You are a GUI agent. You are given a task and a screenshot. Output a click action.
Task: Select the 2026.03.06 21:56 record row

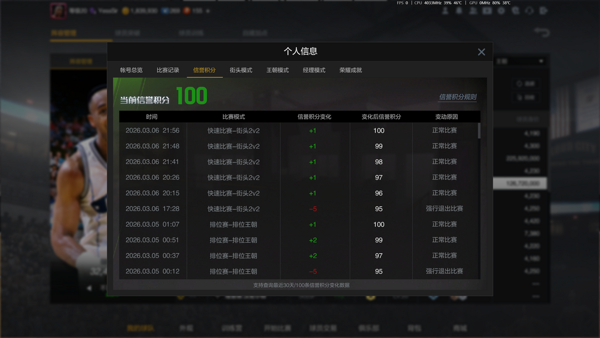tap(299, 131)
